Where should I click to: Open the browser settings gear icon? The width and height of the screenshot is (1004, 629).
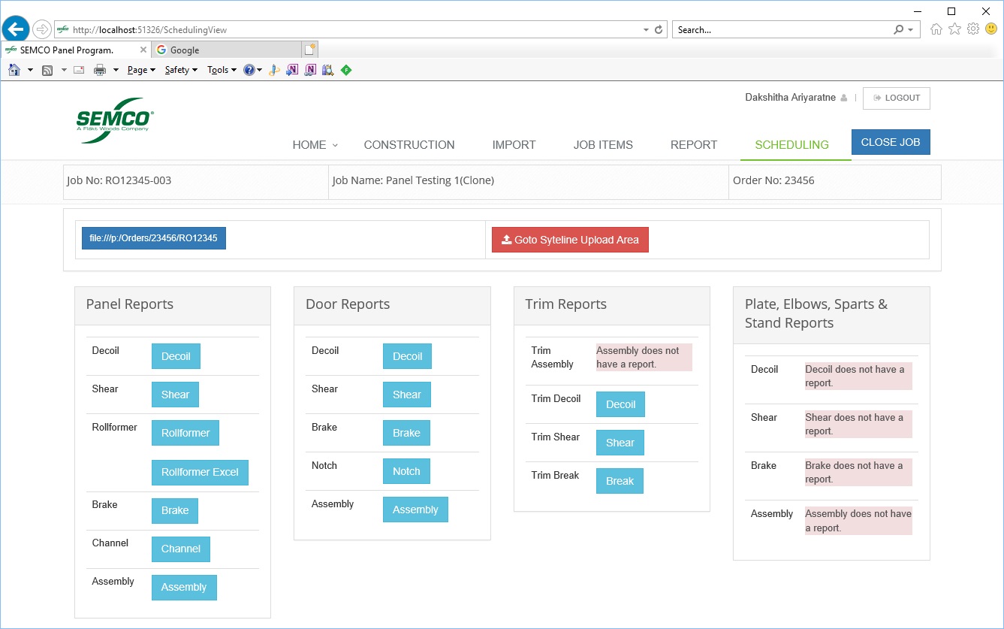[973, 29]
